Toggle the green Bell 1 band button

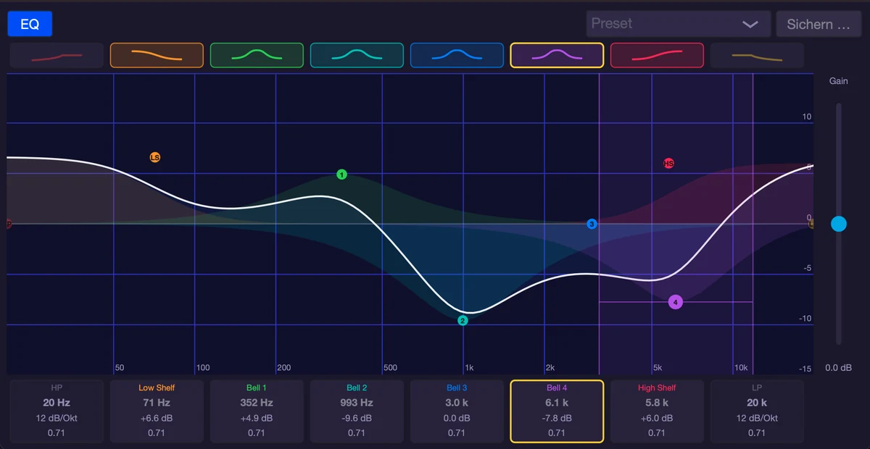coord(257,55)
